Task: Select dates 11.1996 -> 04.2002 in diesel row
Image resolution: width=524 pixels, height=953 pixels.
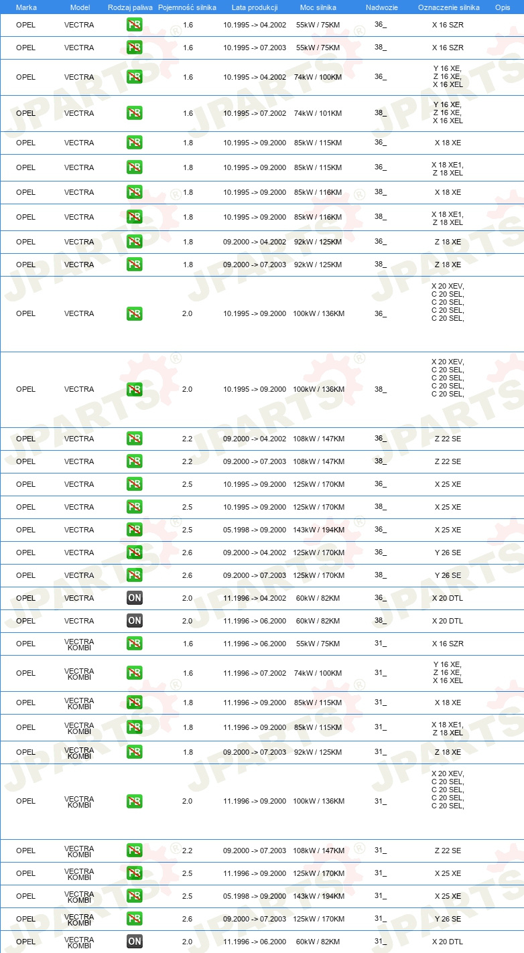Action: [x=255, y=598]
